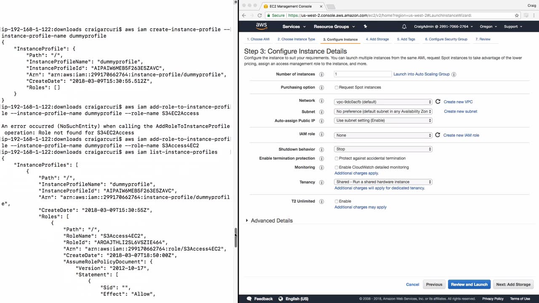Show info for Shutdown behavior
The image size is (539, 303).
[321, 149]
